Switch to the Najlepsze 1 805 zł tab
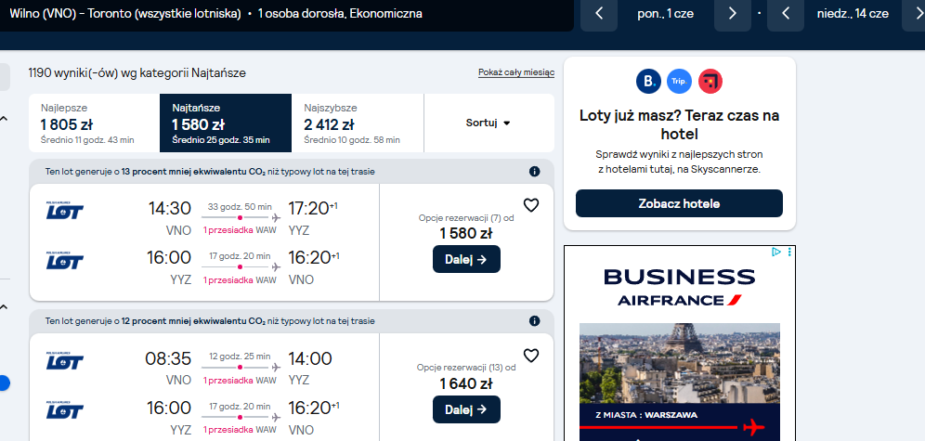Screen dimensions: 925x441 [x=94, y=123]
